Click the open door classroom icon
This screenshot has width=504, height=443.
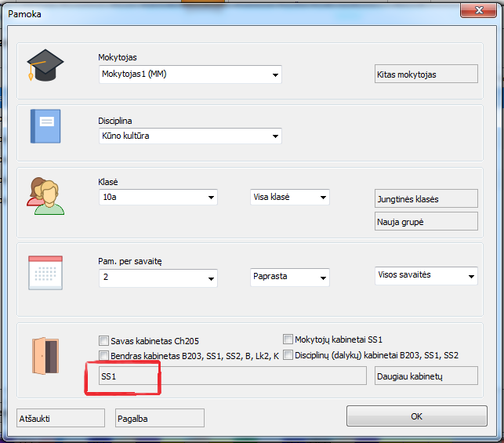coord(44,354)
